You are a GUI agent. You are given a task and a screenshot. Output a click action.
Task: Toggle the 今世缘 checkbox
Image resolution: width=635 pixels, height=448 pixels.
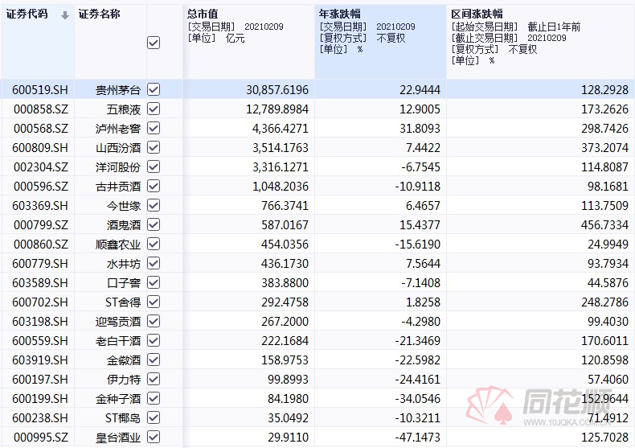pos(154,205)
